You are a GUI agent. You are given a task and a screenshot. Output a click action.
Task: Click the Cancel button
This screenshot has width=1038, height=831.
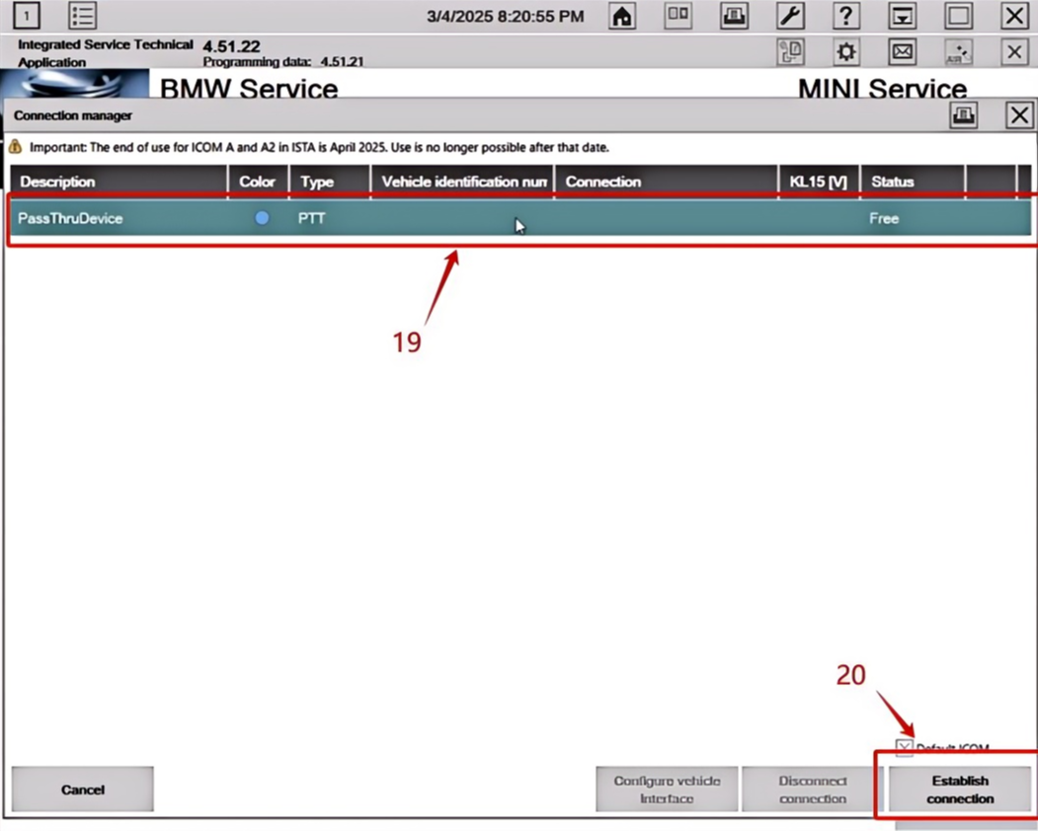(x=82, y=790)
